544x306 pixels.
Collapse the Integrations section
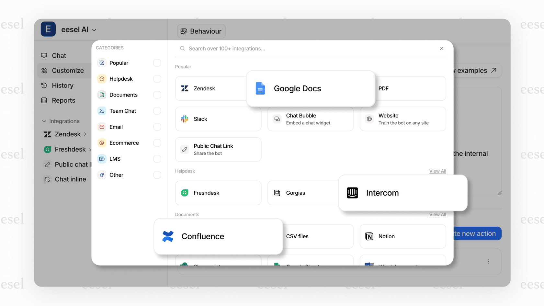(44, 121)
